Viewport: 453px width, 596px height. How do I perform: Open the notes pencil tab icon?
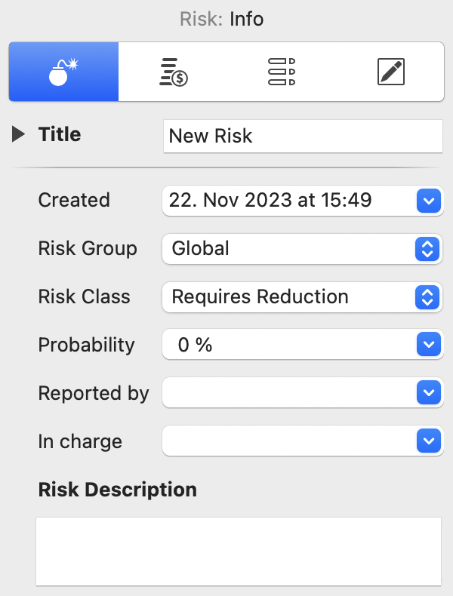(390, 72)
